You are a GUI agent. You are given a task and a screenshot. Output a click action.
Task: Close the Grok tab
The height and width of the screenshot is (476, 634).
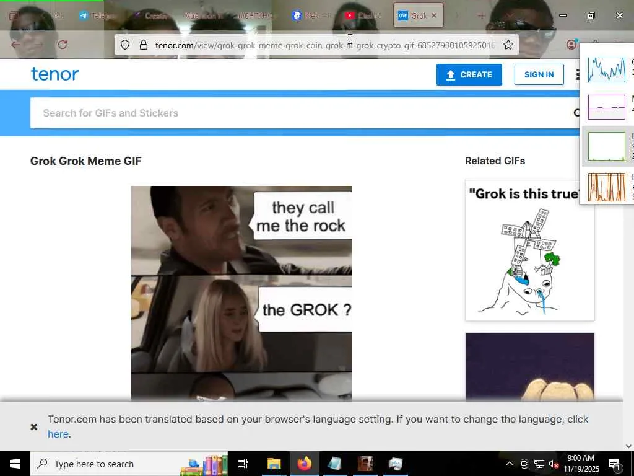pos(434,15)
